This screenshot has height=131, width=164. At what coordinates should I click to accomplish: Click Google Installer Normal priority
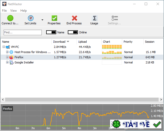coord(128,62)
